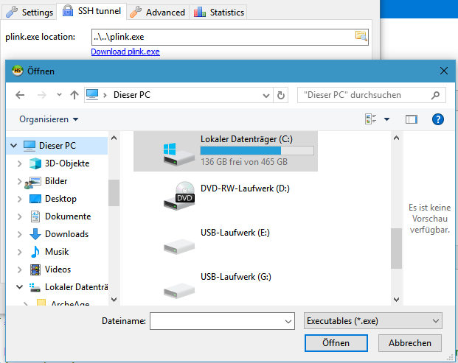Click the Abbrechen button

pyautogui.click(x=410, y=343)
